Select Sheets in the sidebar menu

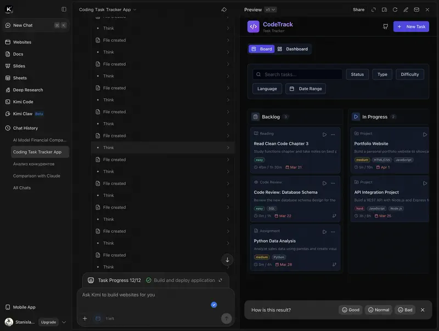[x=20, y=78]
